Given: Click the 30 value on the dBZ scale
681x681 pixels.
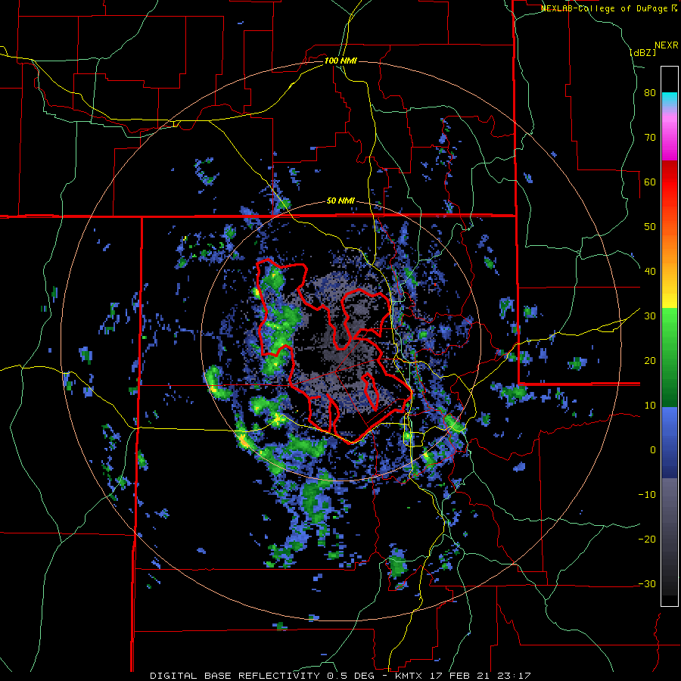Looking at the screenshot, I should 650,316.
